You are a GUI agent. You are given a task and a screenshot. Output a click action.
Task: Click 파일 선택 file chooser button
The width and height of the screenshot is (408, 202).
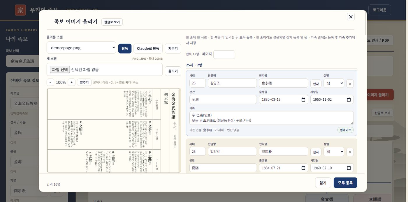(x=60, y=69)
